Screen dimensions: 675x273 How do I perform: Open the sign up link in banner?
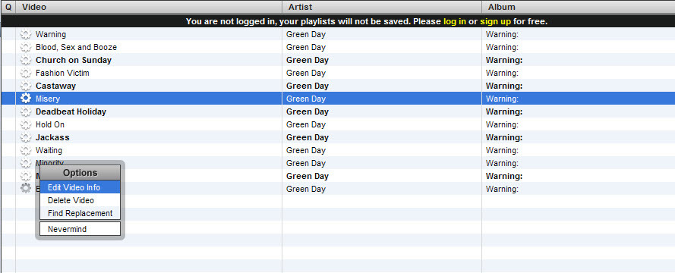pyautogui.click(x=496, y=21)
